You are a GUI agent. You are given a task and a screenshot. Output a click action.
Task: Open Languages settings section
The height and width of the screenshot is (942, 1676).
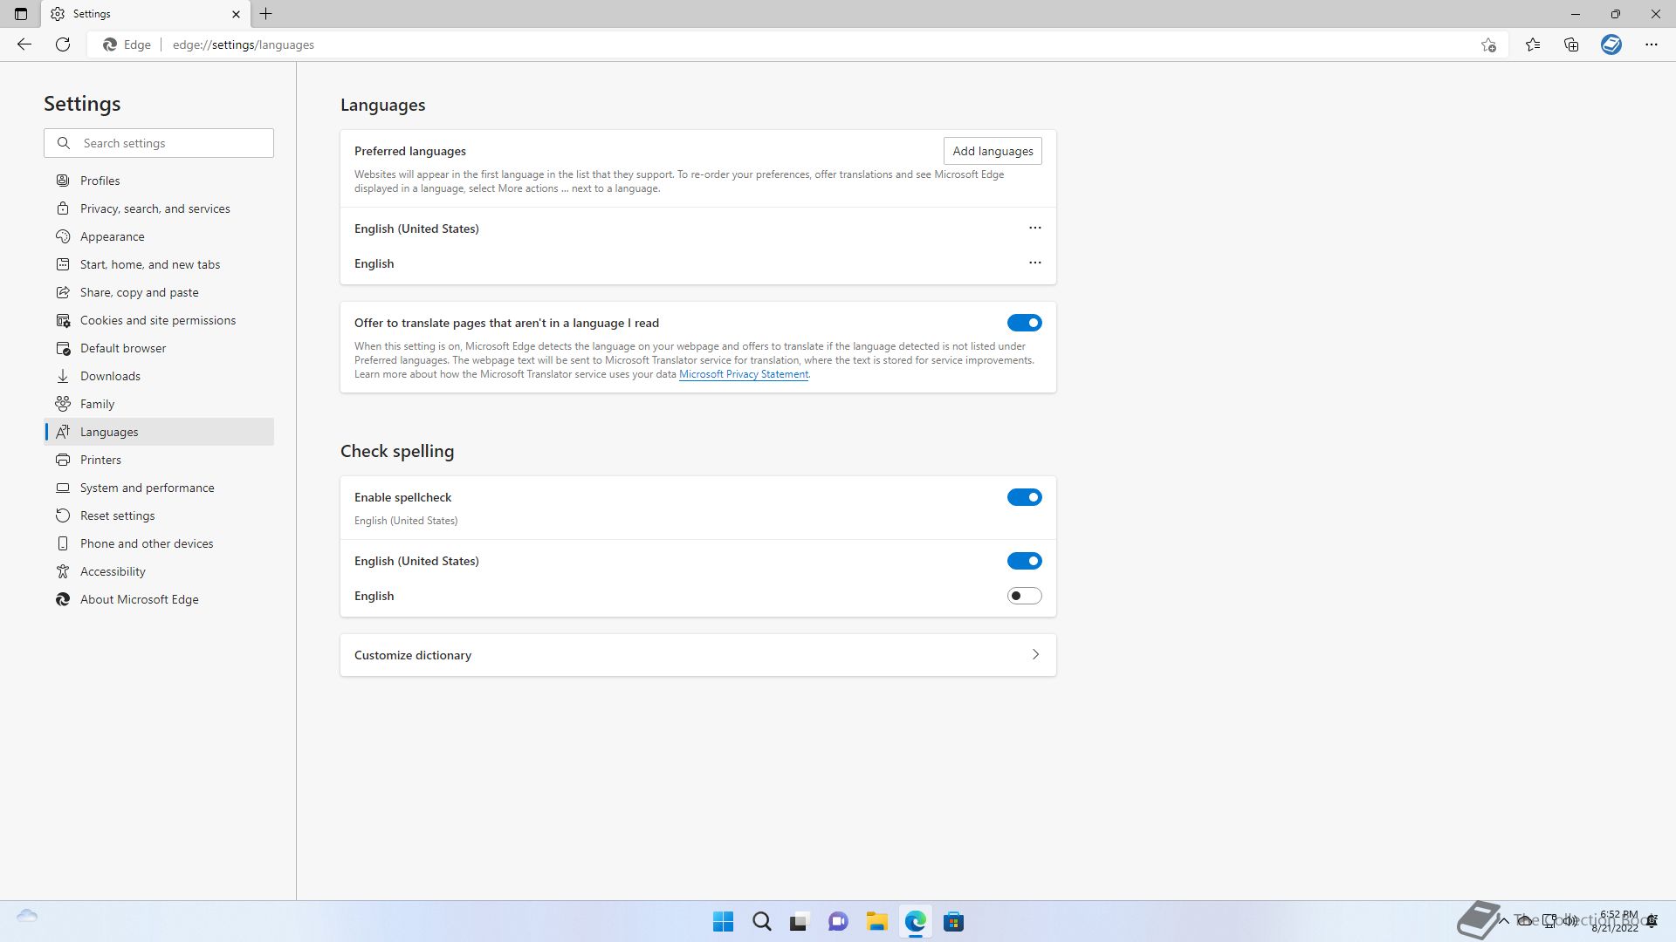pyautogui.click(x=159, y=432)
